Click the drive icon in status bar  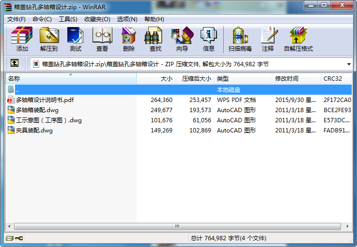[10, 238]
